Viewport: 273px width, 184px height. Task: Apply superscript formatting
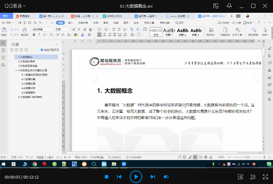[58, 35]
